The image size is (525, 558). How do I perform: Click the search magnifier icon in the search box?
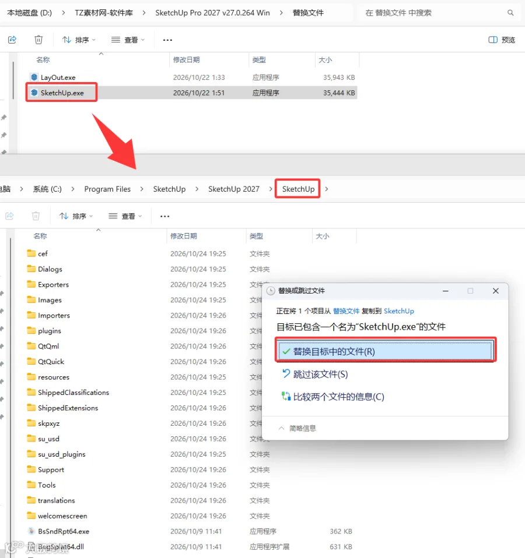(x=510, y=13)
